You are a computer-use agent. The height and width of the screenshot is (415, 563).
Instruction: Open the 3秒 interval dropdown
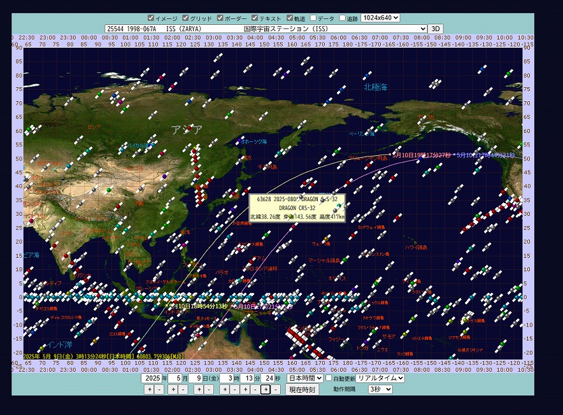[x=380, y=389]
